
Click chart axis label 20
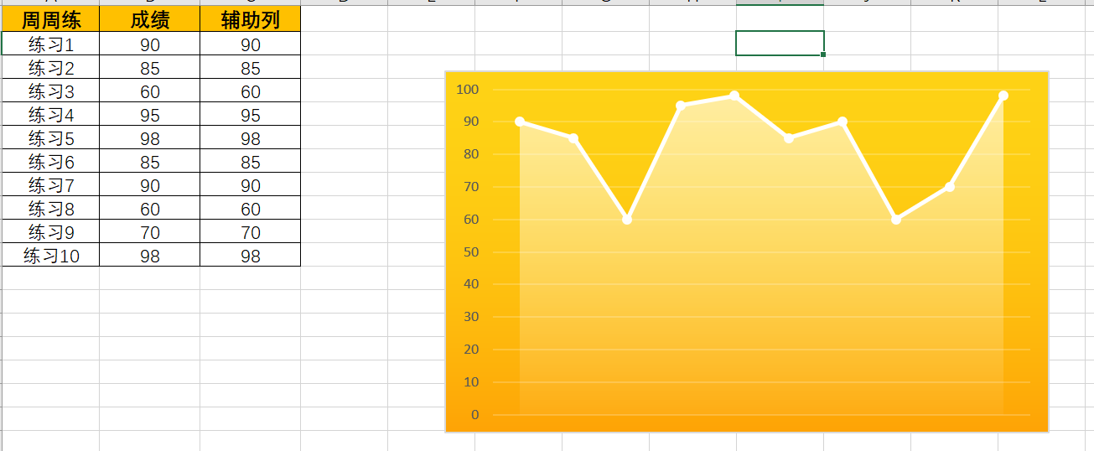pos(471,350)
